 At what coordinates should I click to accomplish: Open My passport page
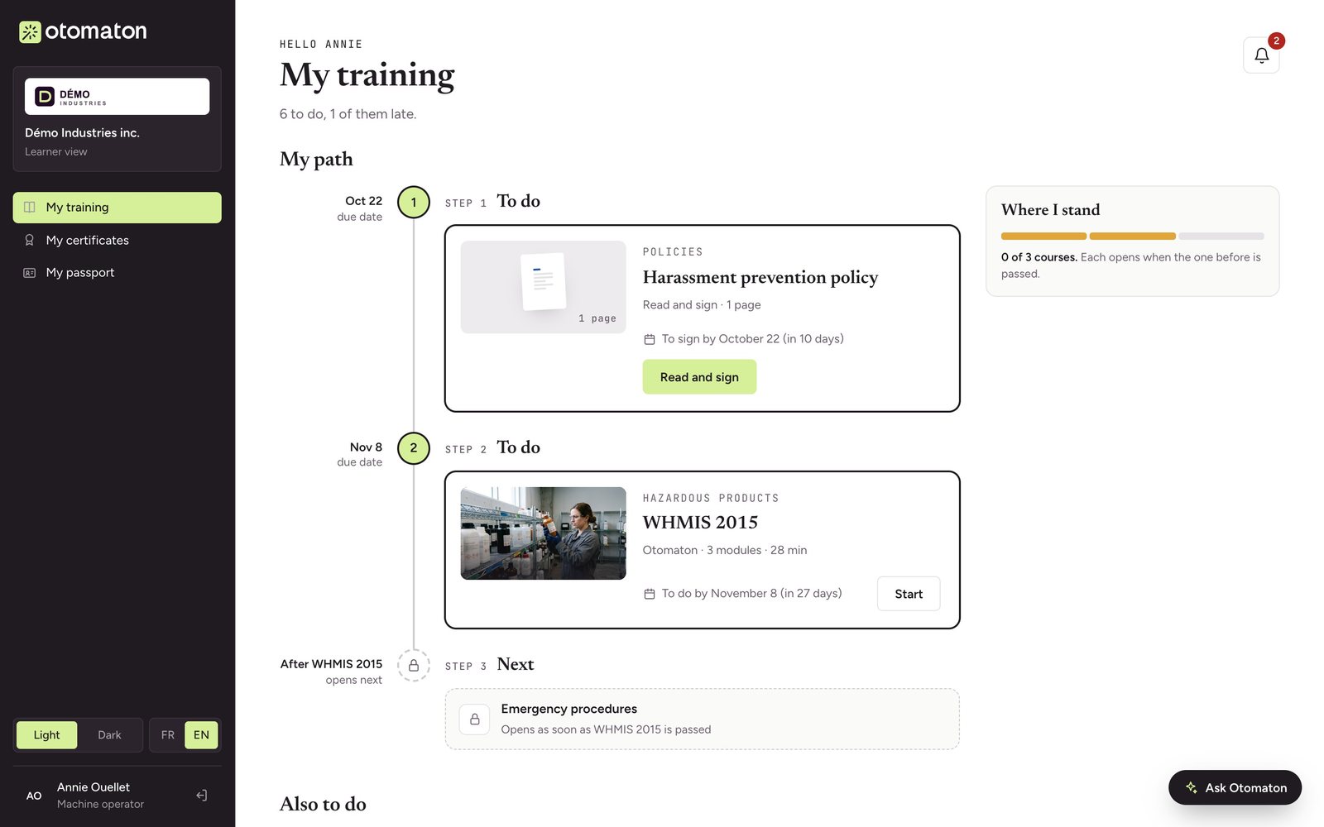(x=117, y=273)
